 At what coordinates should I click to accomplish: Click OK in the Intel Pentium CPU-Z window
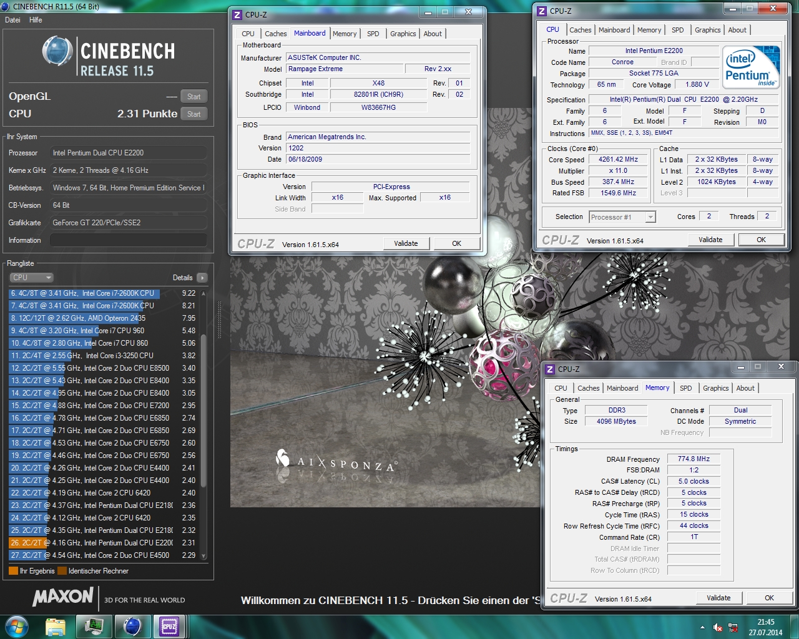point(761,240)
